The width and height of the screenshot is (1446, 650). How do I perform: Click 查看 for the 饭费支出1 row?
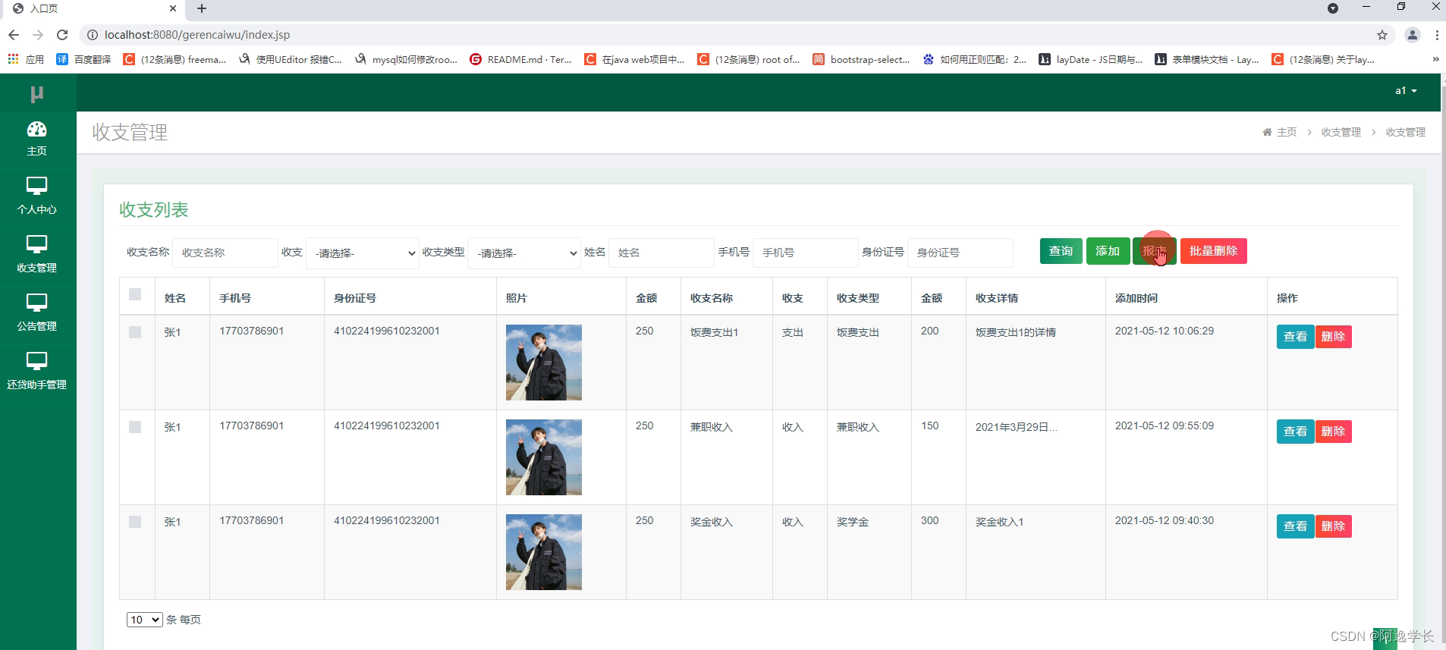coord(1295,337)
